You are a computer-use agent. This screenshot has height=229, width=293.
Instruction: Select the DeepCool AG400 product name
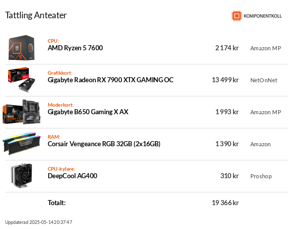pos(72,176)
